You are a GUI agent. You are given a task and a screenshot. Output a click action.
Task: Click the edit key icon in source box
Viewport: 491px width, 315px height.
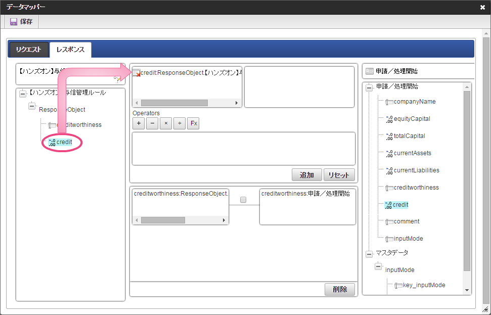(x=117, y=79)
